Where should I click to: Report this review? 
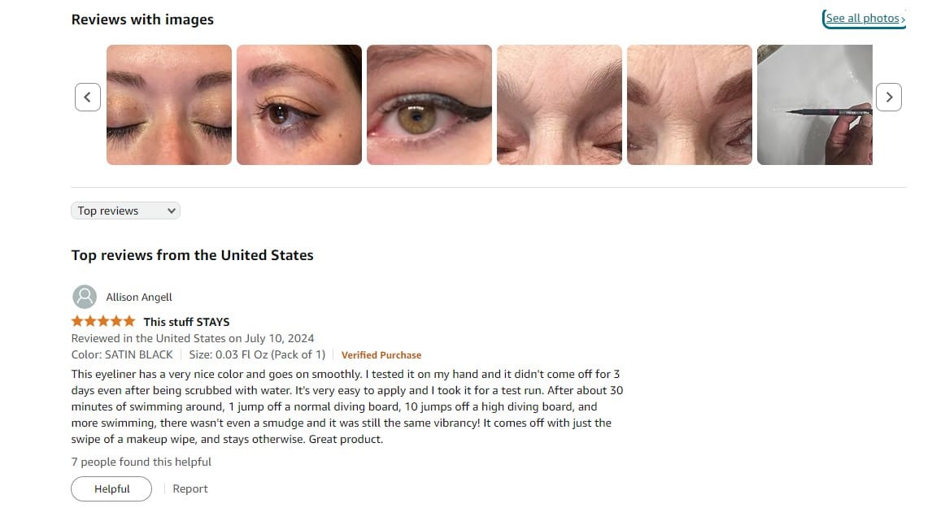pos(190,489)
